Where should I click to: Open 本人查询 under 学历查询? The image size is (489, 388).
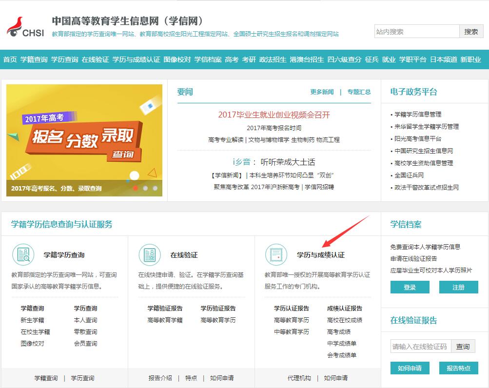85,320
